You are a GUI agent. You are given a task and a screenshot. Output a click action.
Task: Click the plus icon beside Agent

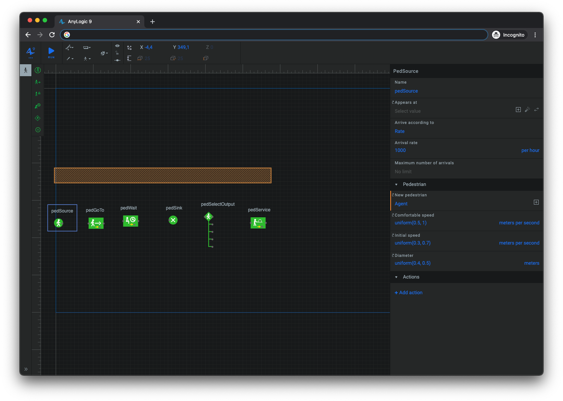[536, 202]
